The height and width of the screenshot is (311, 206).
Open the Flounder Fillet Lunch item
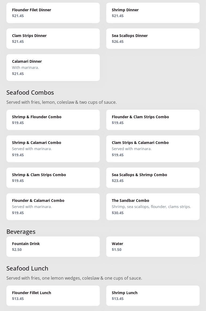[53, 296]
